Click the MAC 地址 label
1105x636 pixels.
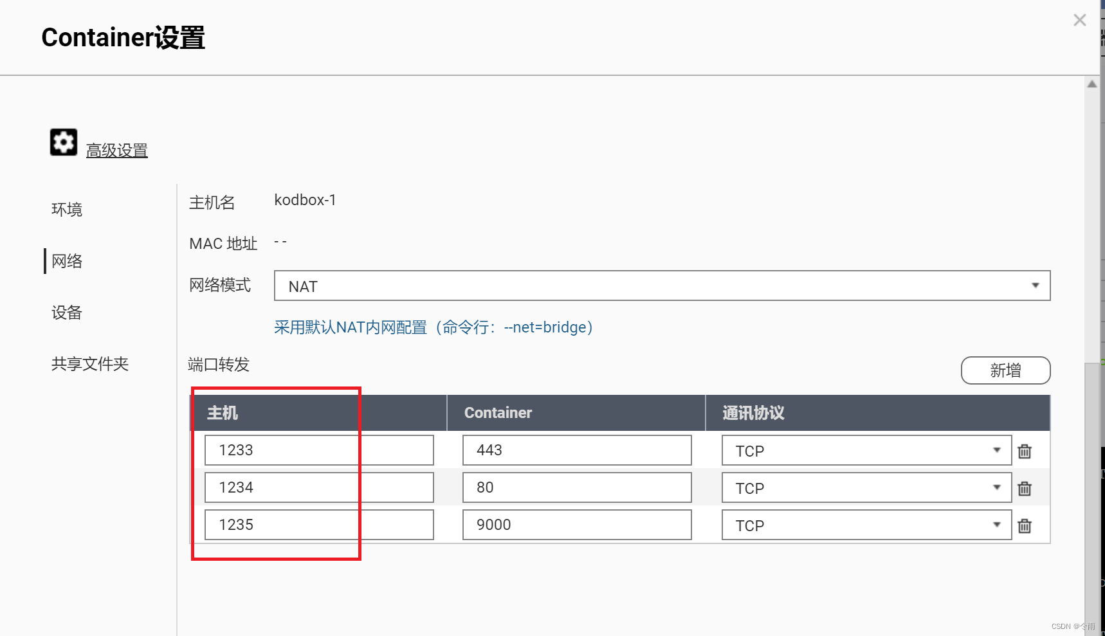223,244
